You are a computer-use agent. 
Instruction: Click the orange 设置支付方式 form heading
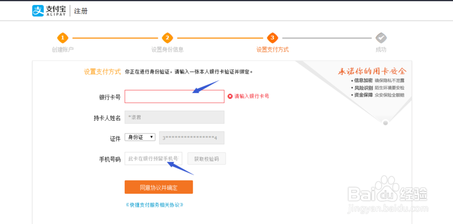click(102, 72)
